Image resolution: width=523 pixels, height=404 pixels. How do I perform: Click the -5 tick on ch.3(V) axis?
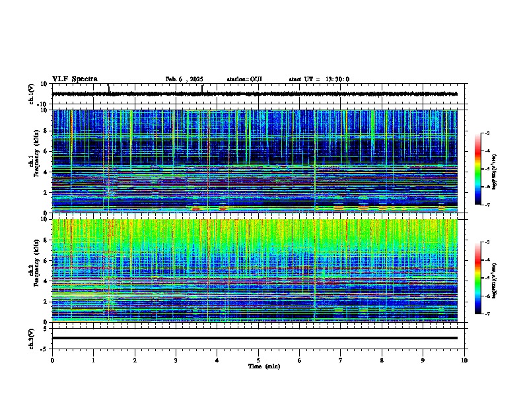point(44,349)
